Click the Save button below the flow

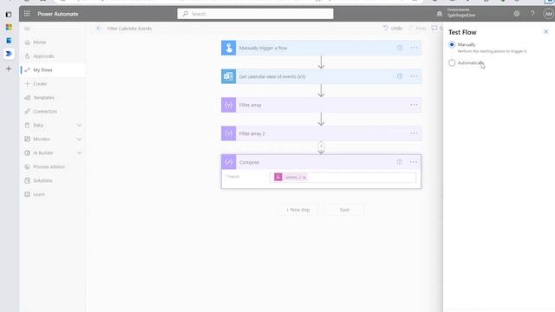coord(344,210)
